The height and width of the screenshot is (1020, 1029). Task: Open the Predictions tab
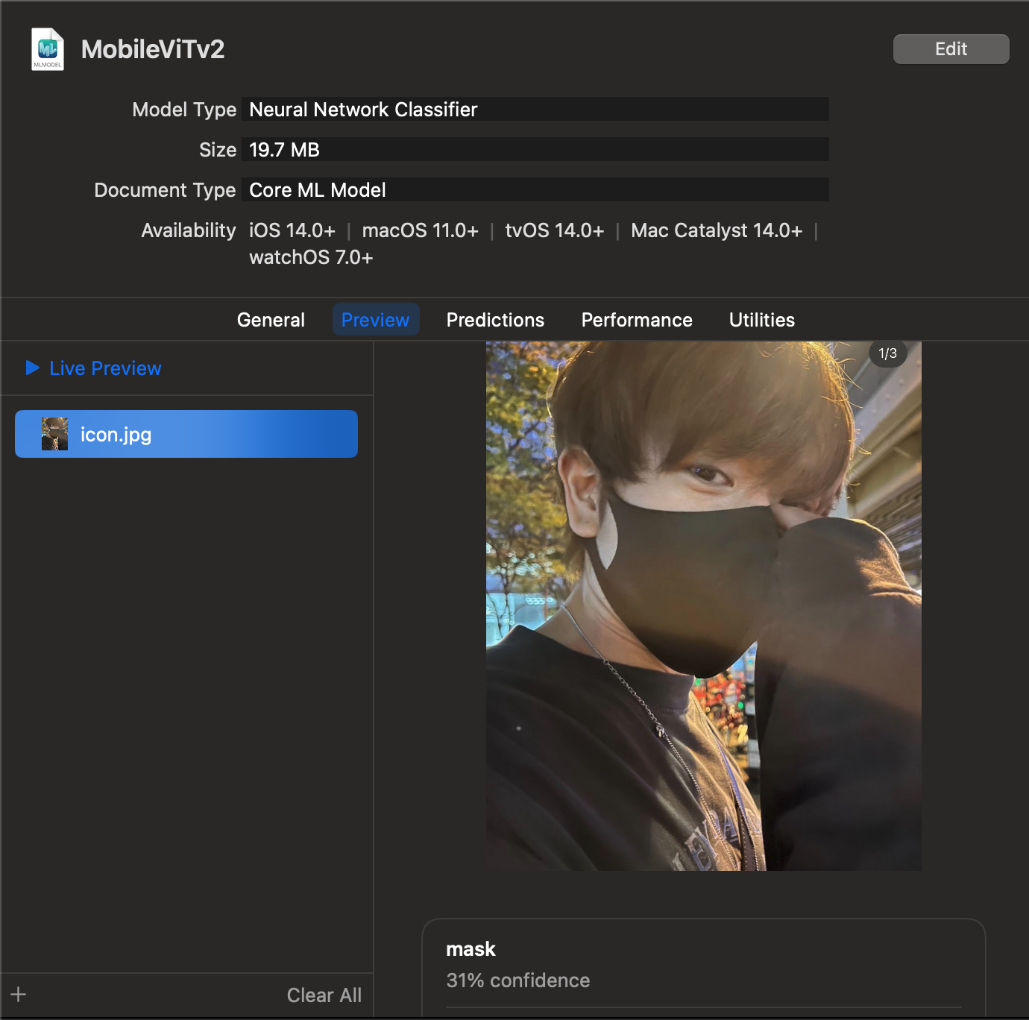click(495, 320)
